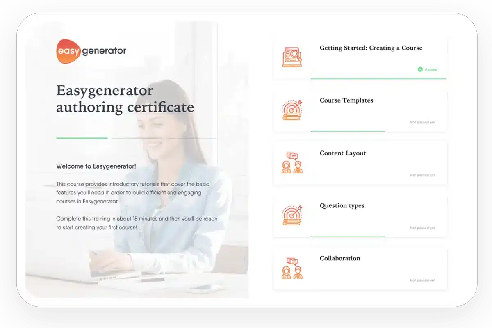492x328 pixels.
Task: Click the Course Templates target icon
Action: [292, 110]
